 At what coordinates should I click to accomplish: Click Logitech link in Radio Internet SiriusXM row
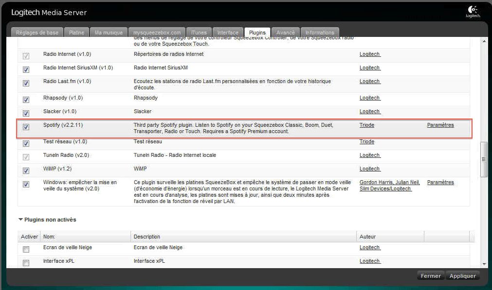point(370,68)
